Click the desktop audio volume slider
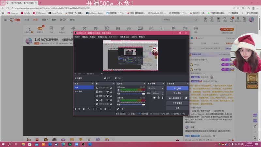This screenshot has width=261, height=147. coord(132,105)
